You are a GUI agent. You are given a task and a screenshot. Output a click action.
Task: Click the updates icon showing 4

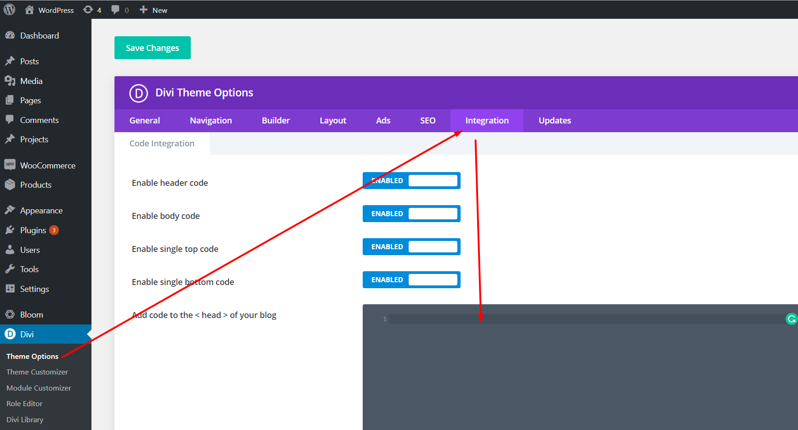pos(88,10)
